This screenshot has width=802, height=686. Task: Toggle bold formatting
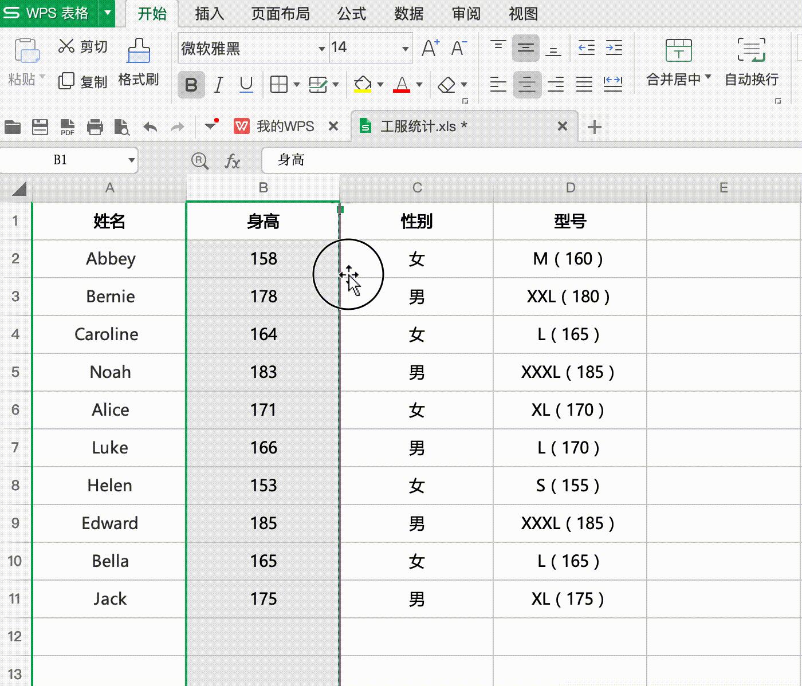point(191,84)
